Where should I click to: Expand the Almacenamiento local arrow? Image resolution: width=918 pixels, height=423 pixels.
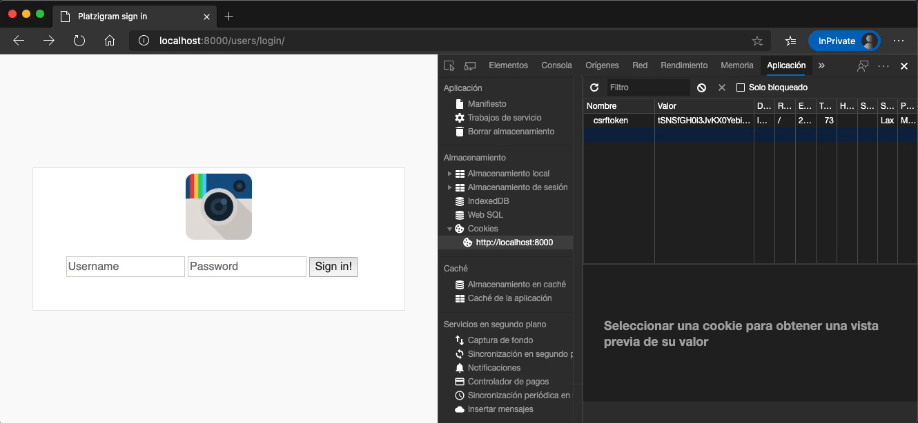[x=449, y=174]
